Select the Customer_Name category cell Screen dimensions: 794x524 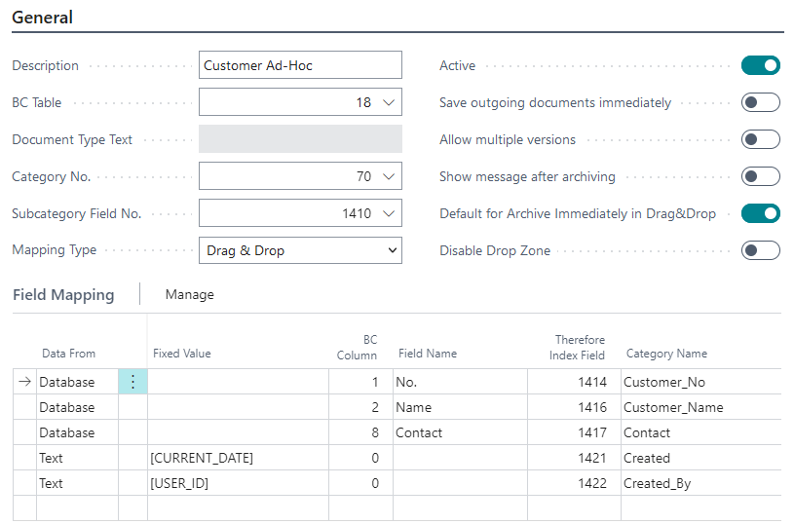coord(673,407)
